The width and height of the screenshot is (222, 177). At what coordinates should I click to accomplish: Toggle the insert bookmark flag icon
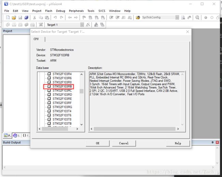coord(84,17)
